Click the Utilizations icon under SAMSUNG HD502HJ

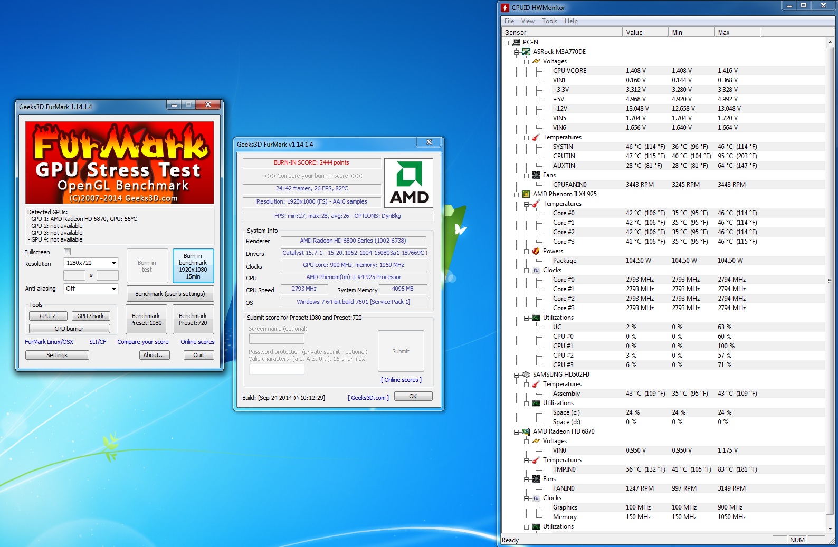pyautogui.click(x=536, y=403)
